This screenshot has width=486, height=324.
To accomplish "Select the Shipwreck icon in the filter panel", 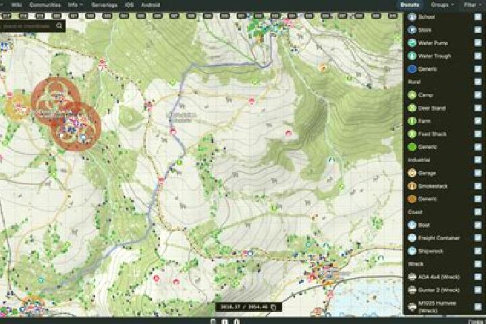I will 412,251.
